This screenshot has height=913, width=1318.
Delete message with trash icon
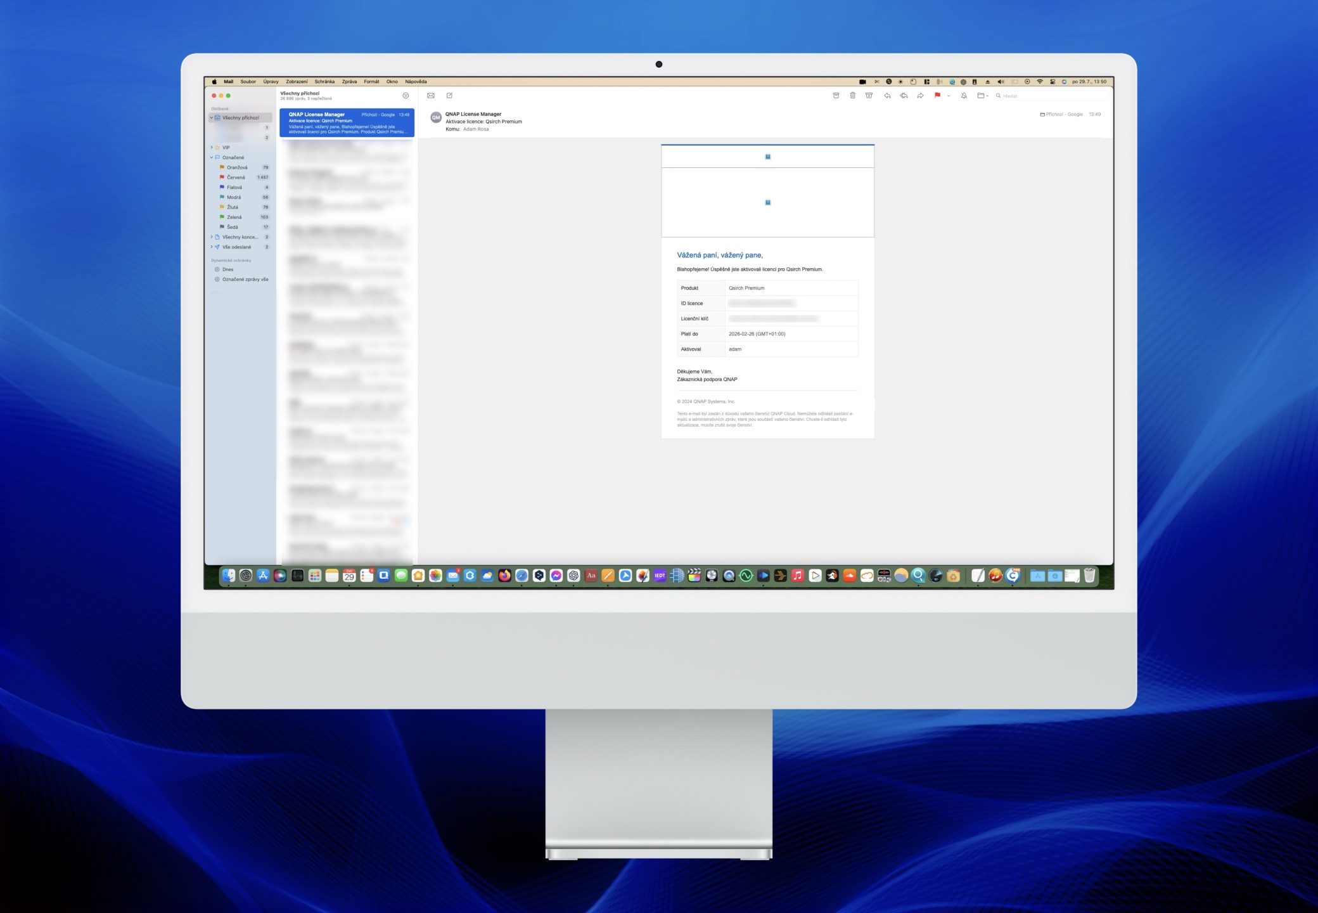click(x=852, y=96)
